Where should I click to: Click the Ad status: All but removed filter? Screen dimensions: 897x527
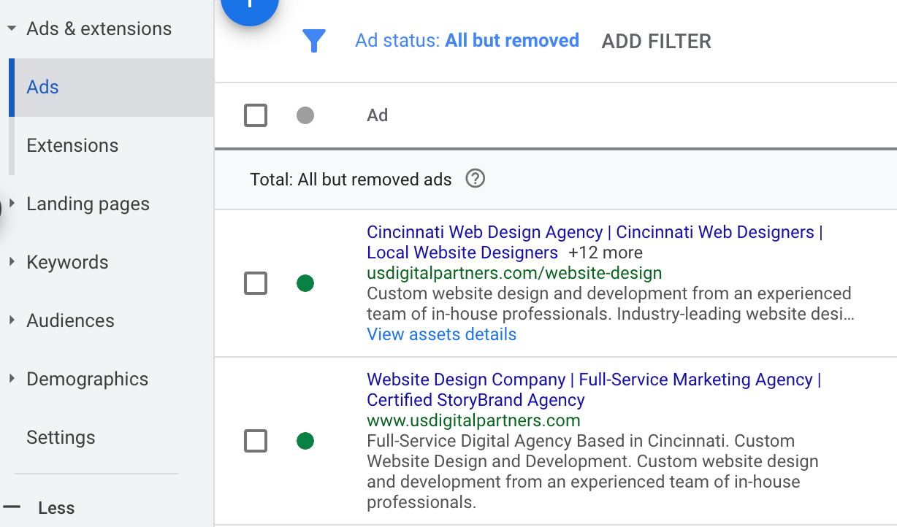coord(467,40)
